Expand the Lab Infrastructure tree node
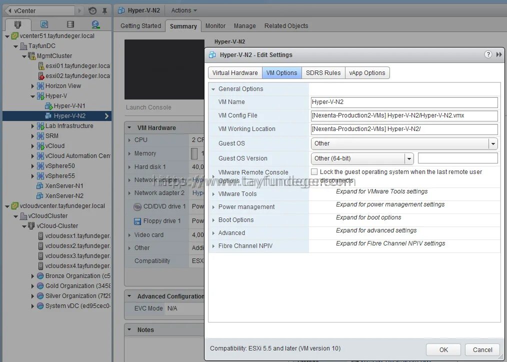The image size is (507, 362). (x=32, y=126)
